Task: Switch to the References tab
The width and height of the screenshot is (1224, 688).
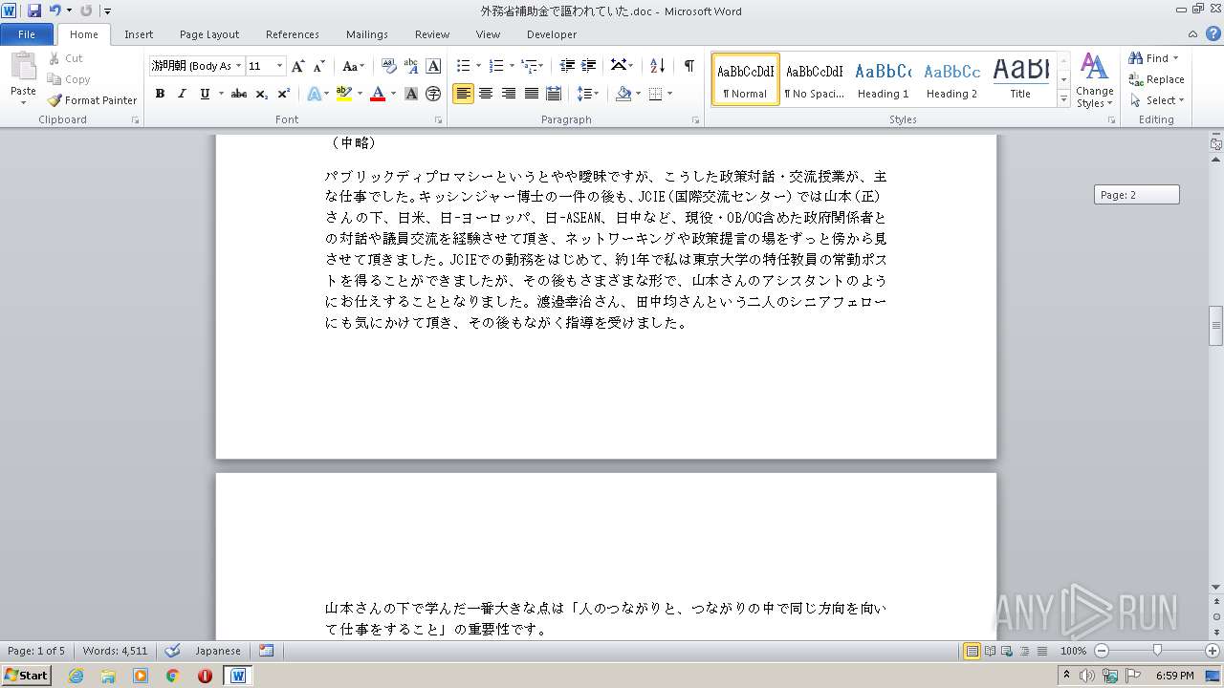Action: 293,33
